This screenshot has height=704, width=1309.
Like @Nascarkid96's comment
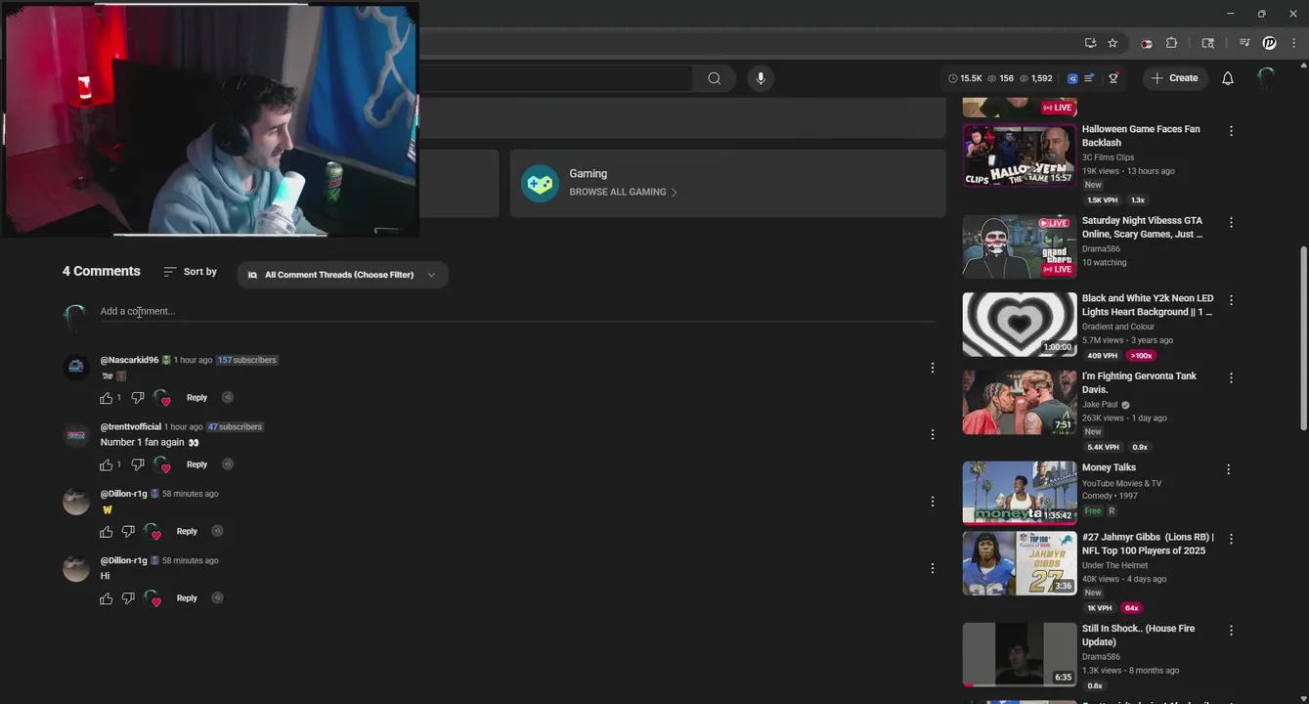[107, 398]
